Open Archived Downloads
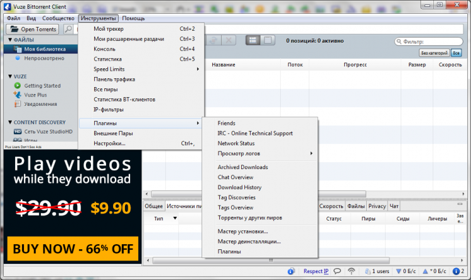 pyautogui.click(x=260, y=167)
